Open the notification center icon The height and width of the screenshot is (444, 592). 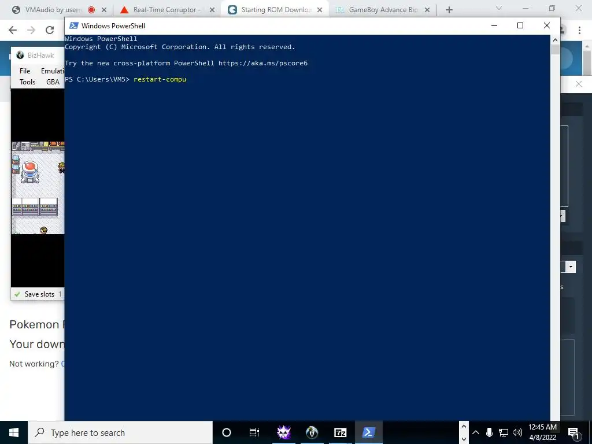[574, 432]
